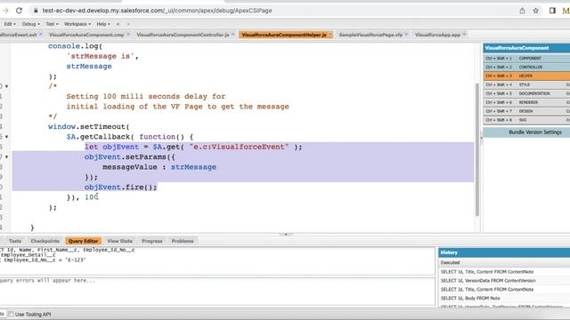Collapse the setParams block fold arrow
The height and width of the screenshot is (320, 570).
coord(6,157)
